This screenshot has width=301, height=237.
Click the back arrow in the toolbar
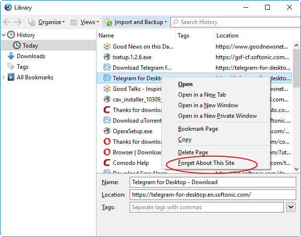coord(7,22)
